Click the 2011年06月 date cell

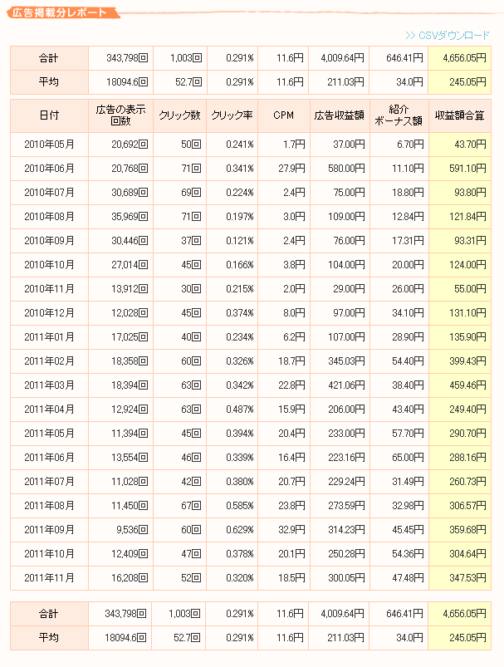[49, 458]
